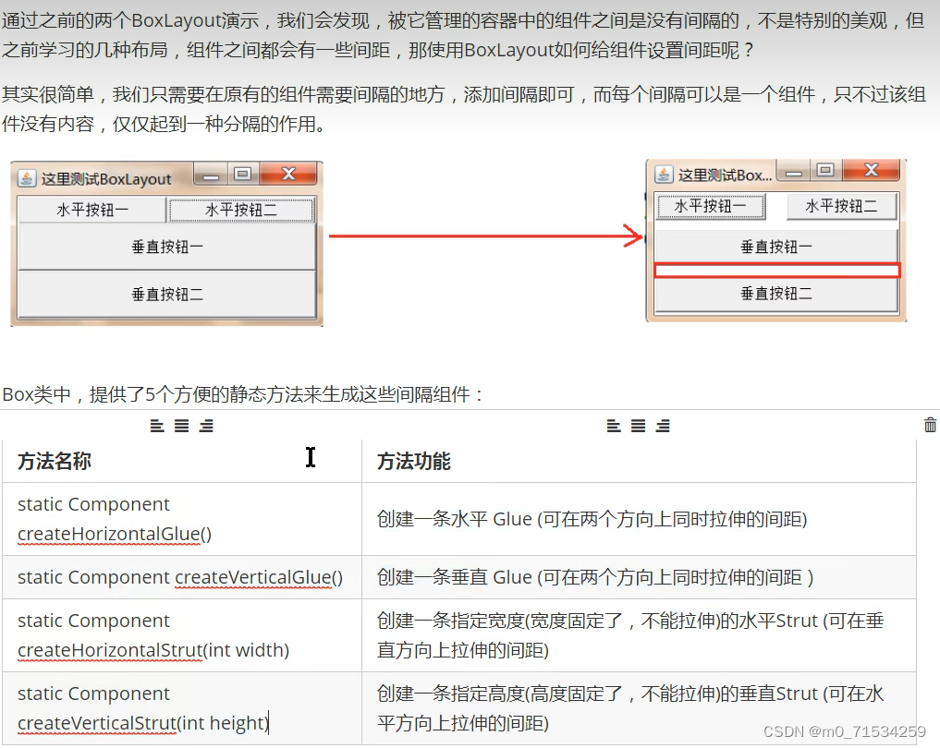Click the Java coffee cup icon in the right window

coord(663,172)
